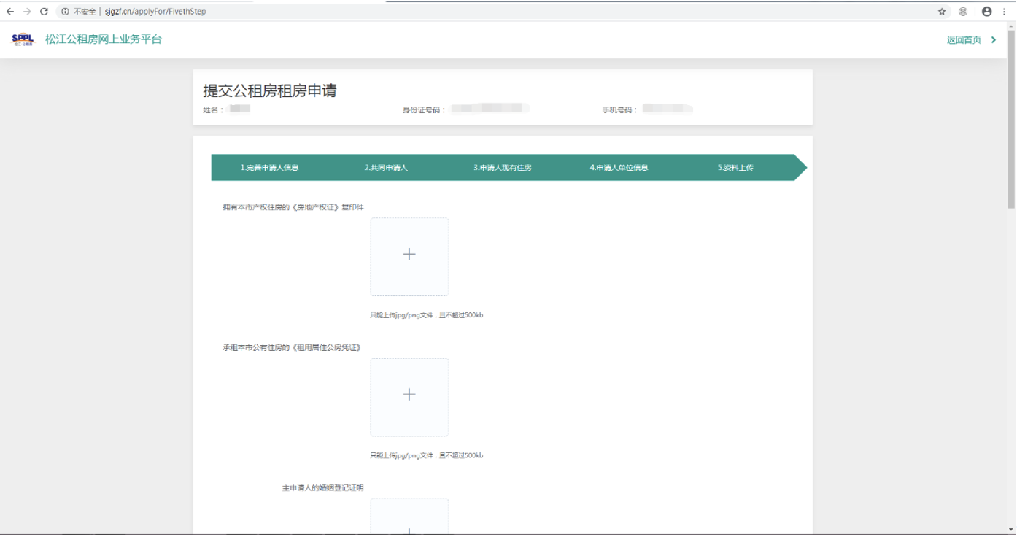Reload the current page

click(44, 12)
